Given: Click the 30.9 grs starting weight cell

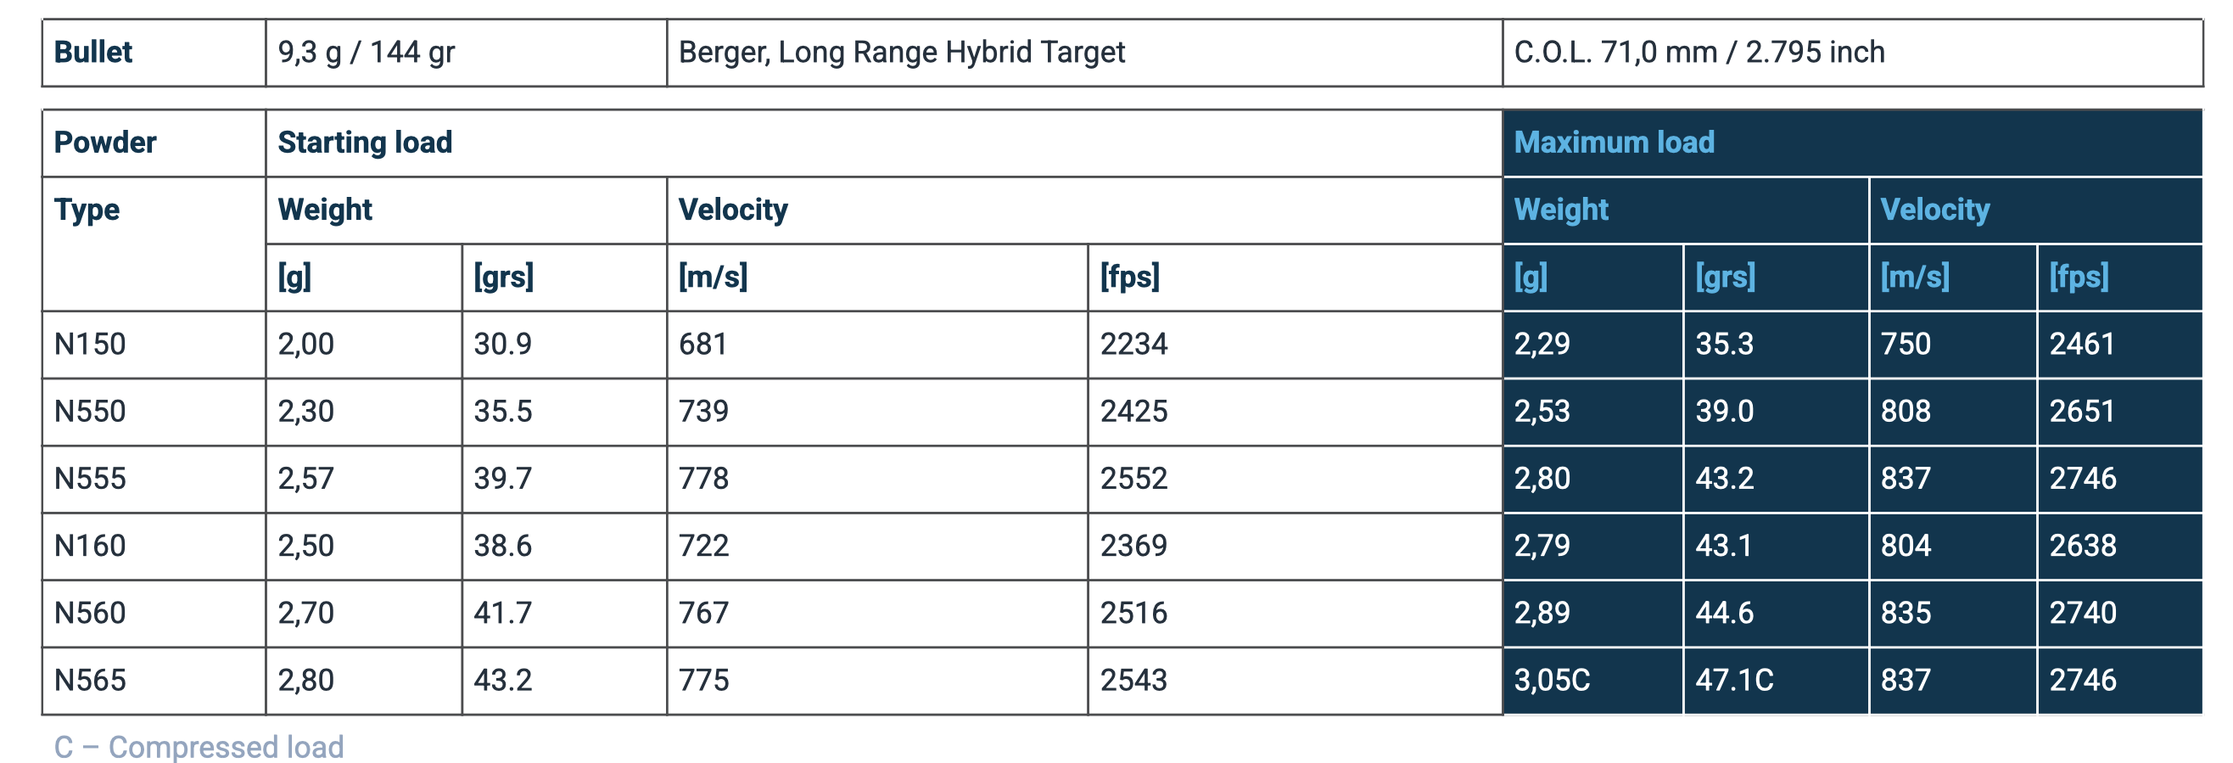Looking at the screenshot, I should [564, 345].
